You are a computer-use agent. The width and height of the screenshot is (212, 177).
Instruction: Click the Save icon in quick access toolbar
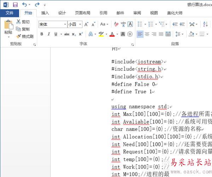[x=15, y=5]
